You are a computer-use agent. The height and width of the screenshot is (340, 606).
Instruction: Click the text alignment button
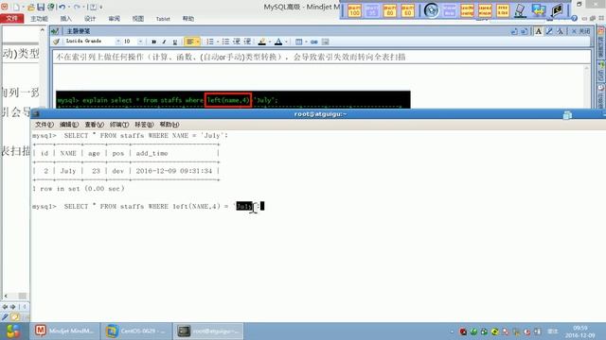point(189,42)
